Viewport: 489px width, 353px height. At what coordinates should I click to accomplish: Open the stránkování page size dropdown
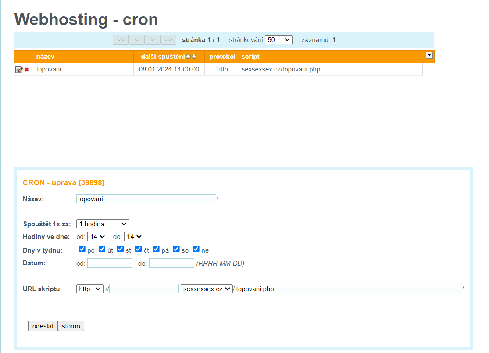(x=278, y=40)
